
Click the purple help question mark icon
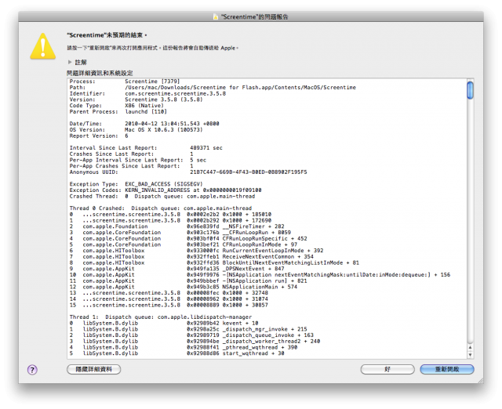pyautogui.click(x=32, y=370)
